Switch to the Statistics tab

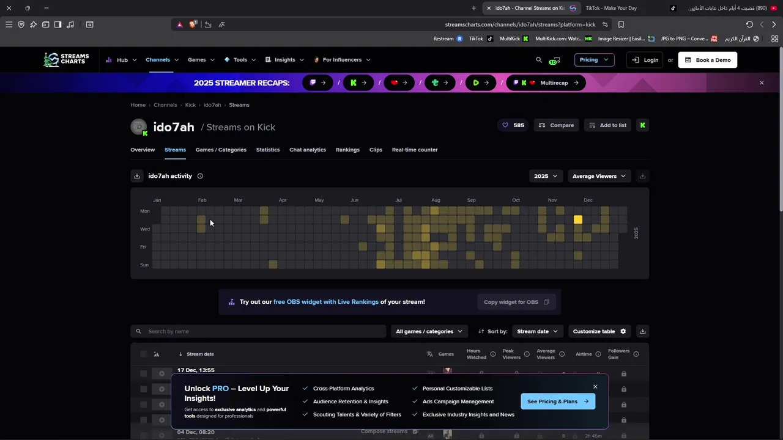point(268,150)
